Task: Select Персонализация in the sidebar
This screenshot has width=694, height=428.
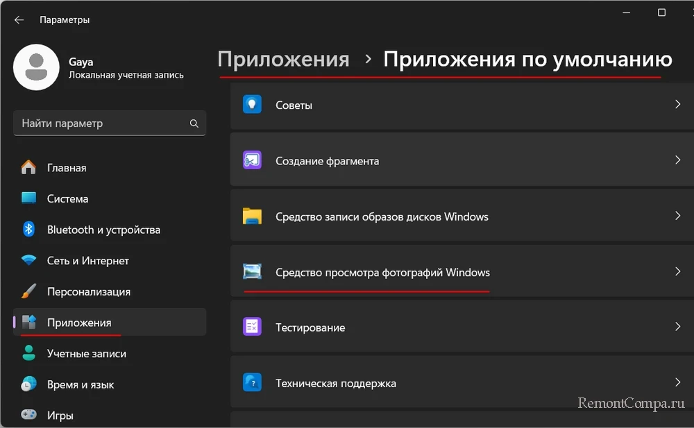Action: click(88, 292)
